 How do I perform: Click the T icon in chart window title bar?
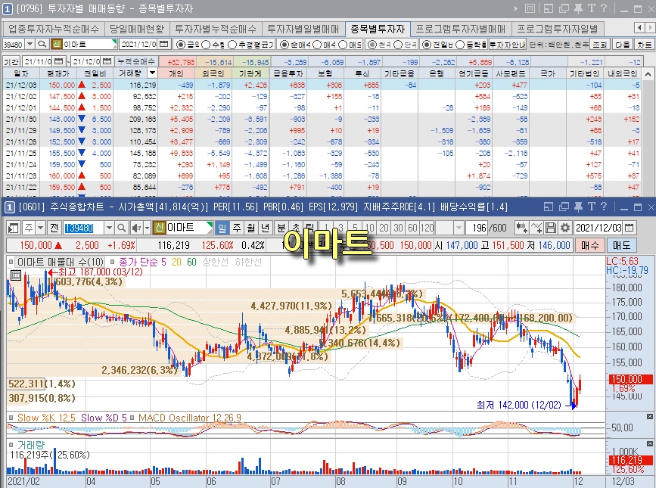coord(591,207)
